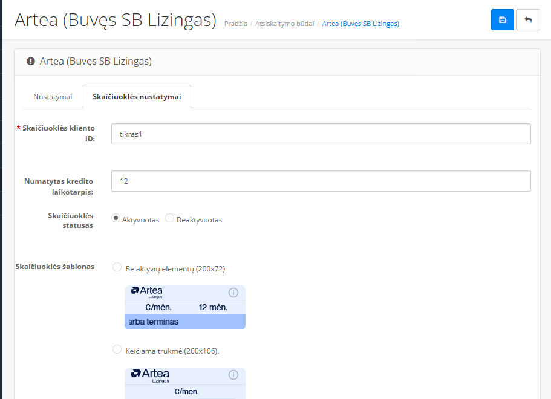Click 12 mėn. in first template preview
The height and width of the screenshot is (399, 551).
click(212, 307)
